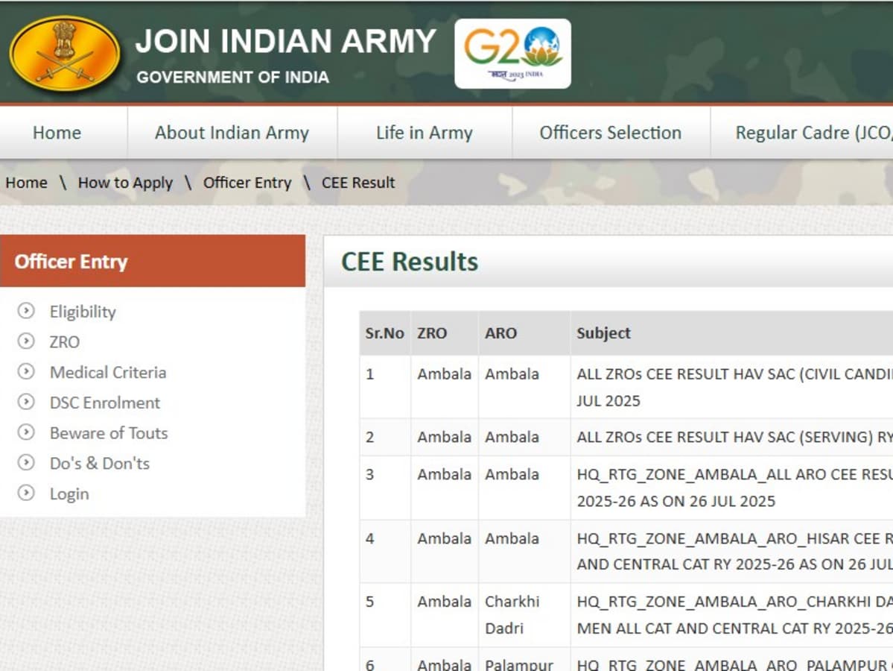The image size is (893, 671).
Task: Open Officers Selection menu
Action: 611,133
